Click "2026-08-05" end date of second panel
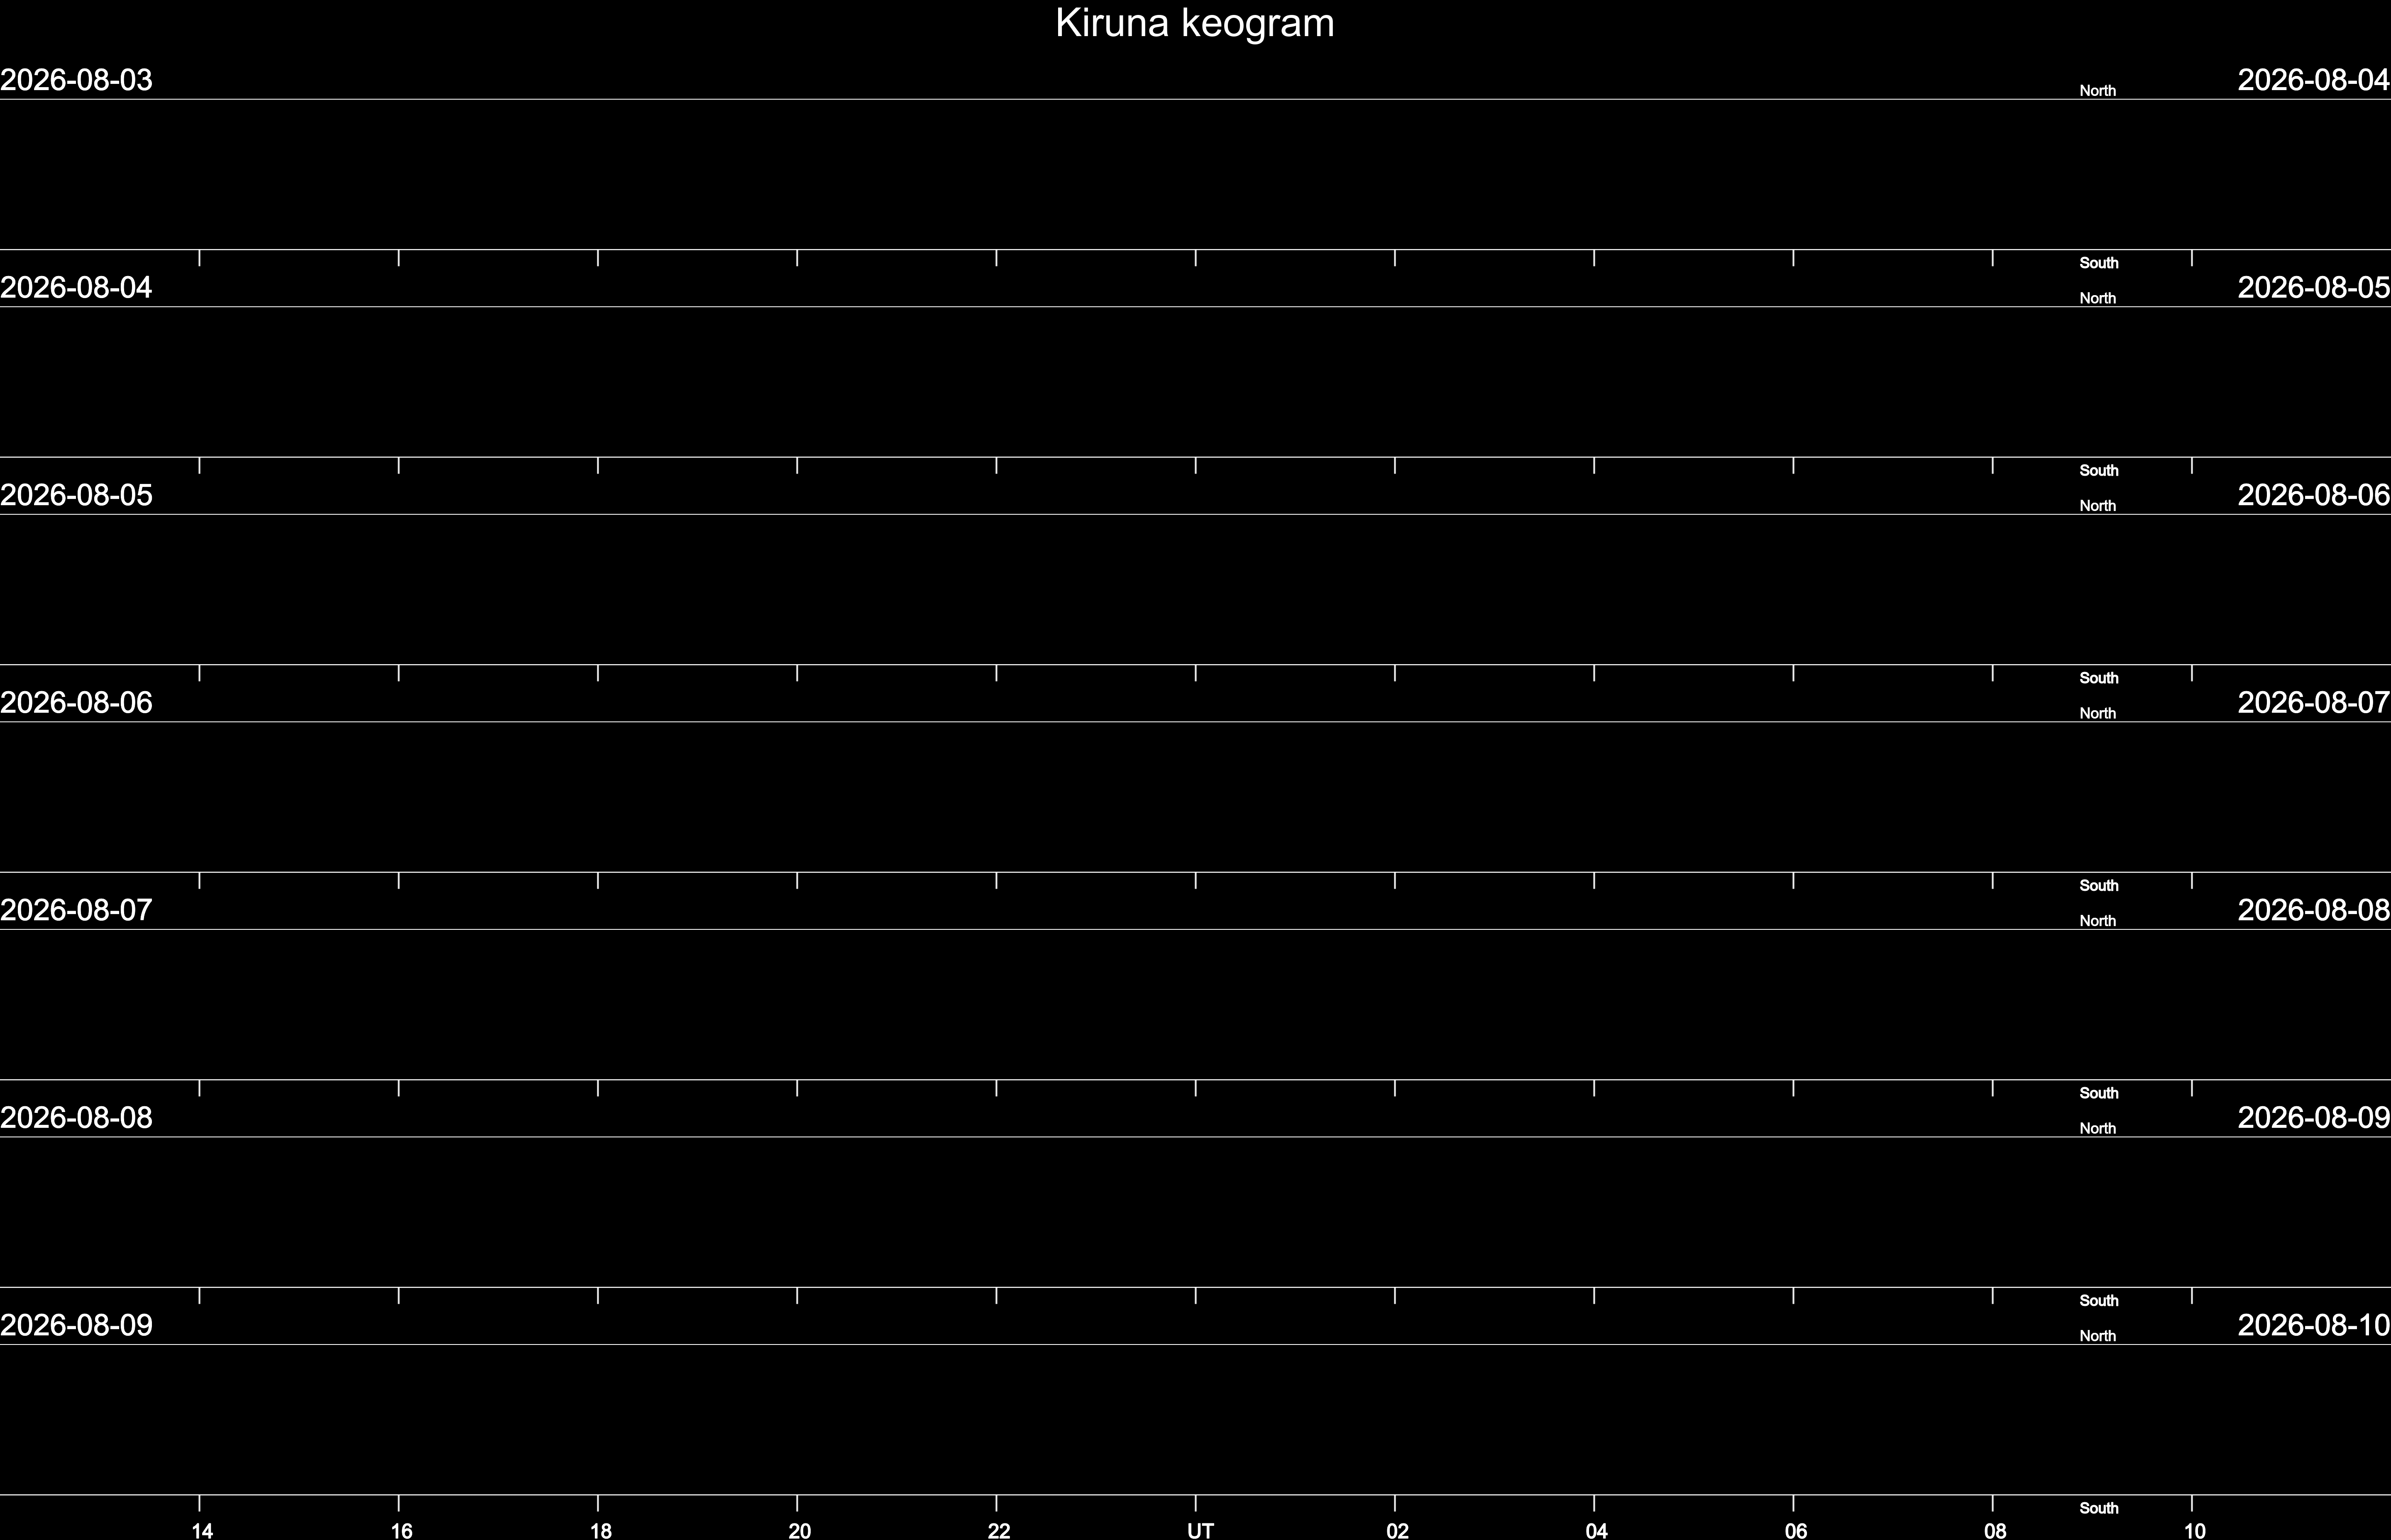Viewport: 2391px width, 1540px height. click(x=2314, y=288)
